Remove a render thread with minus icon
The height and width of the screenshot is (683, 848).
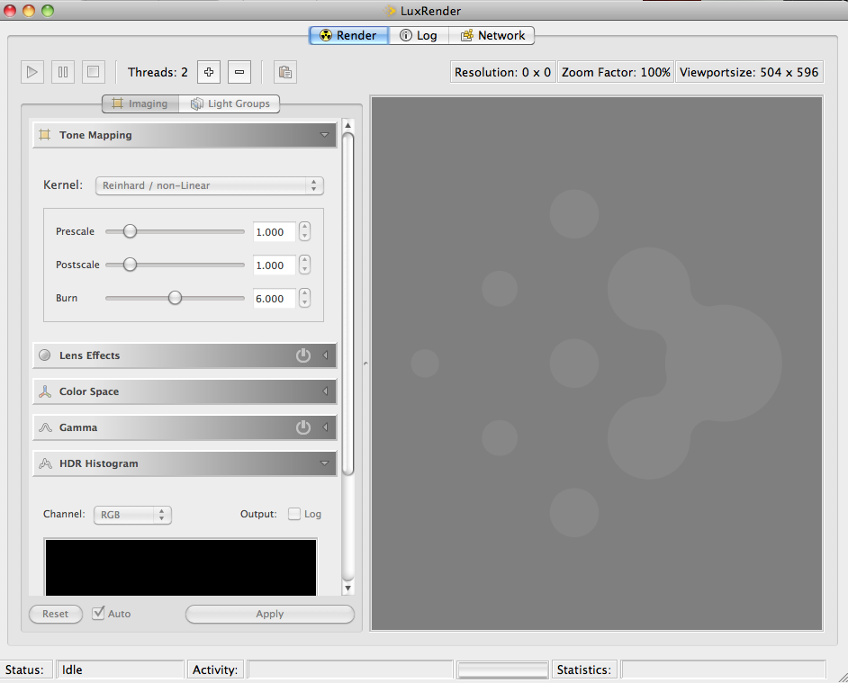coord(239,72)
